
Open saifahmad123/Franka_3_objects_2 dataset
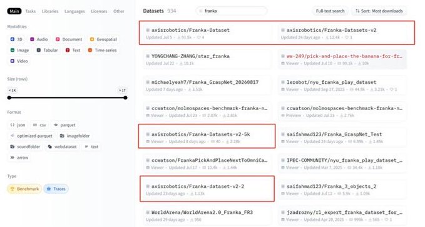(x=342, y=189)
